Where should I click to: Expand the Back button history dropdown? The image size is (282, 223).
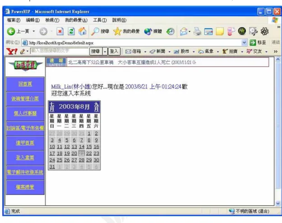pyautogui.click(x=34, y=31)
